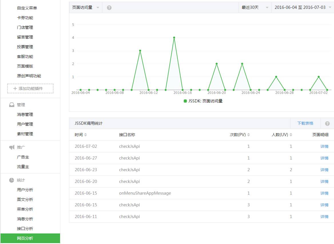Download table via 下载表格 link
The width and height of the screenshot is (334, 244).
[305, 123]
